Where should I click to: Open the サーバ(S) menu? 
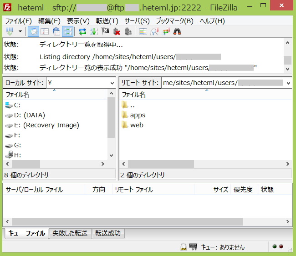tap(137, 21)
